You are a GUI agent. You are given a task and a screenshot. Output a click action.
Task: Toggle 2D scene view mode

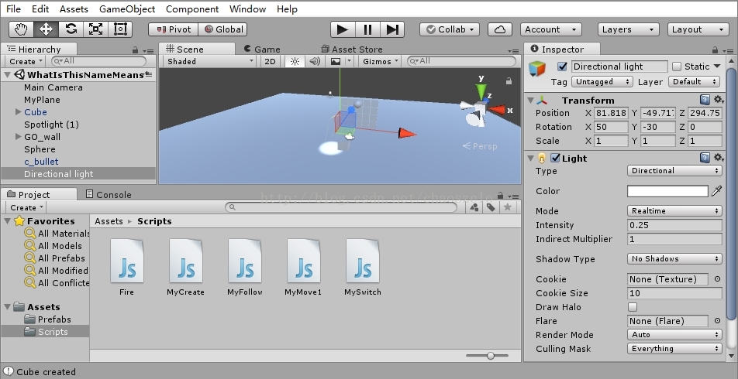pos(270,62)
